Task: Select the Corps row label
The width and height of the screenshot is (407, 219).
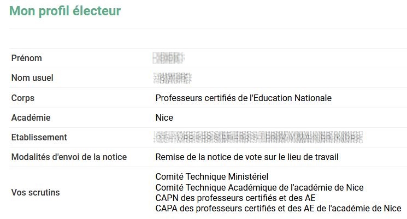Action: coord(23,98)
